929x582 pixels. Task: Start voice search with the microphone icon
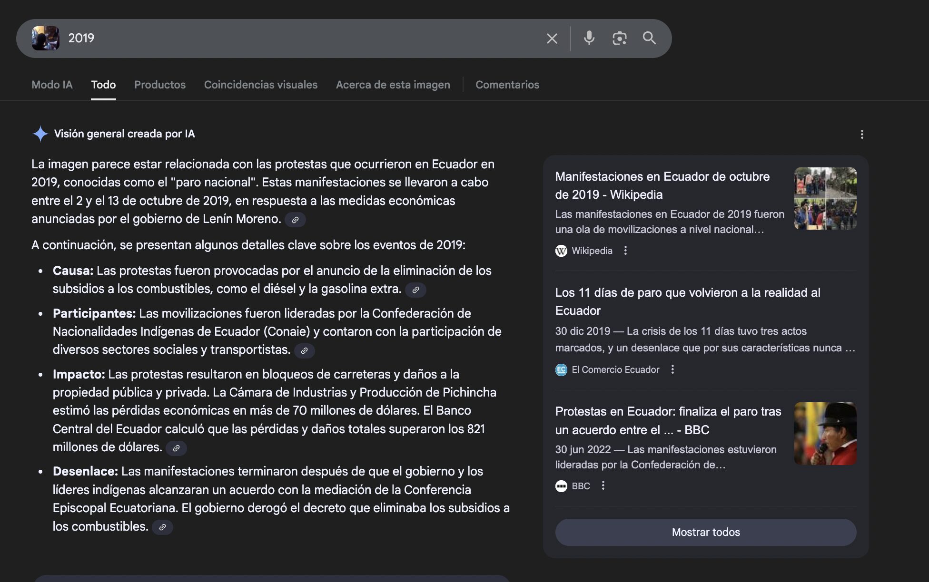click(x=589, y=38)
